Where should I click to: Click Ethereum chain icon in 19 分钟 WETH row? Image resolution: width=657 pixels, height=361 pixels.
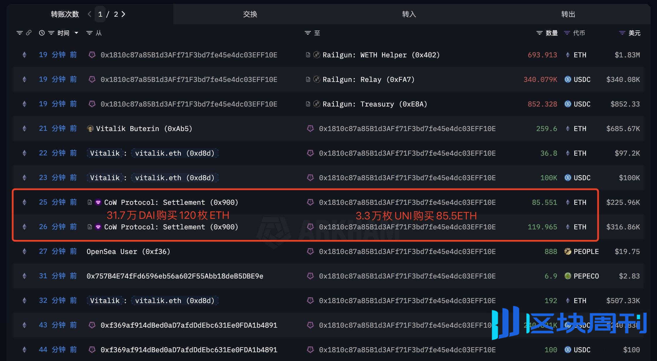pos(25,55)
